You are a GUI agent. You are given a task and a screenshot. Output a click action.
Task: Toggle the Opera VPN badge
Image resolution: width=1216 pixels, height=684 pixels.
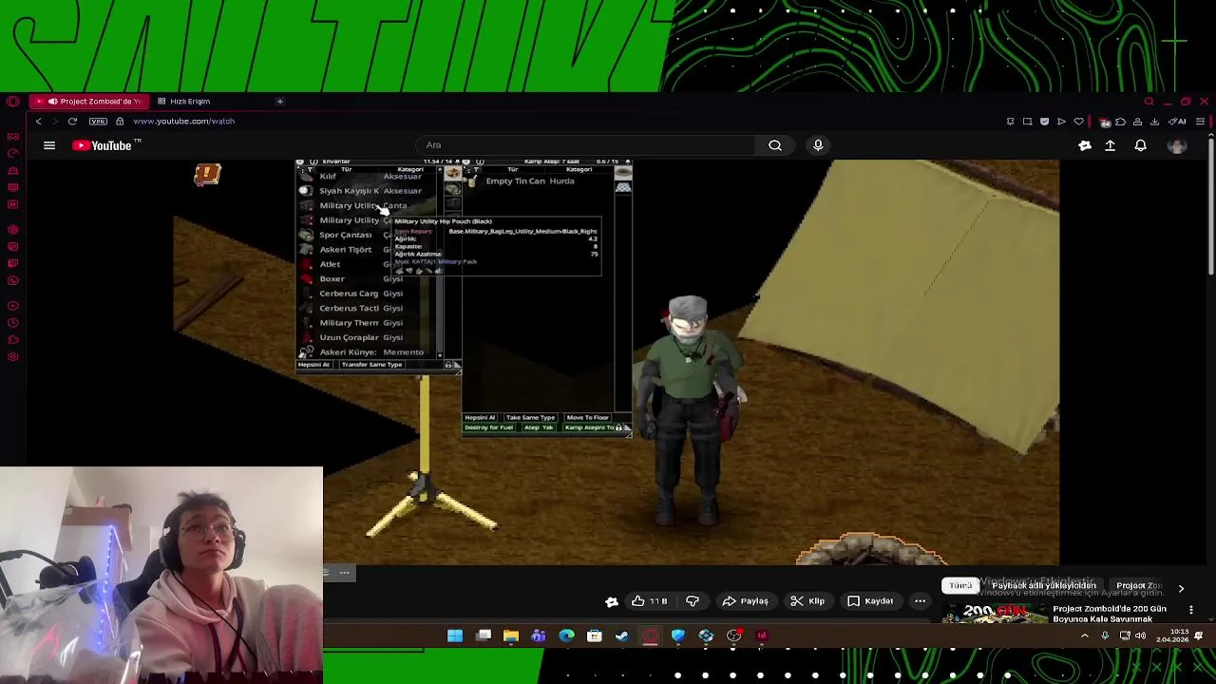click(98, 122)
